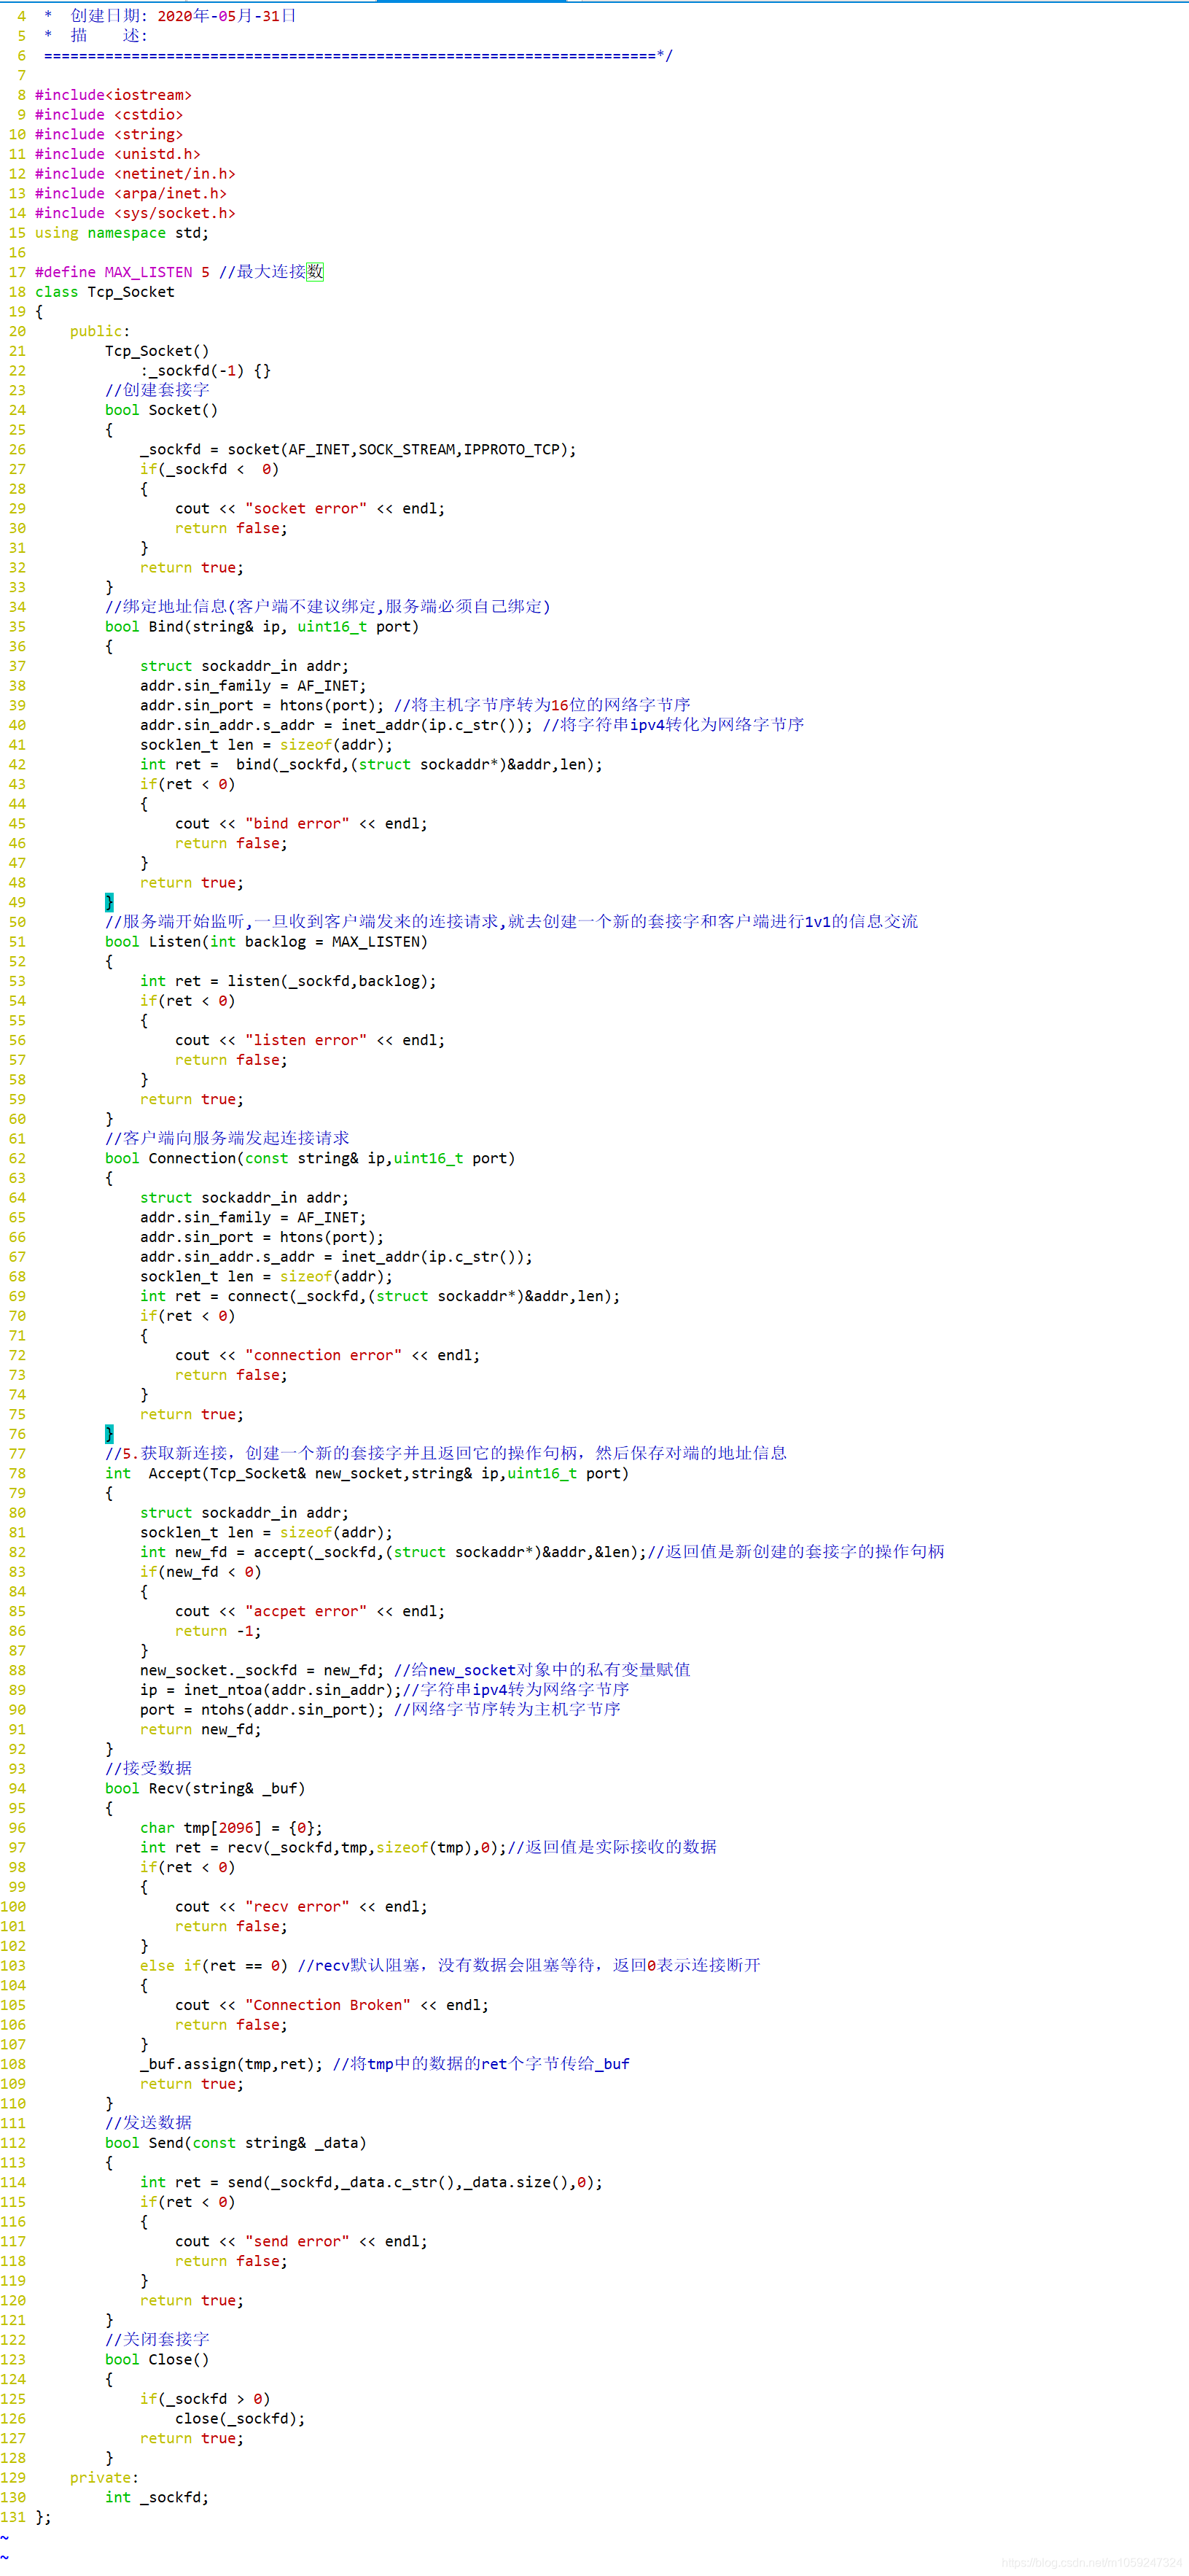The width and height of the screenshot is (1189, 2576).
Task: Click the comment '//客户端向服务端发起连接请求'
Action: tap(227, 1138)
